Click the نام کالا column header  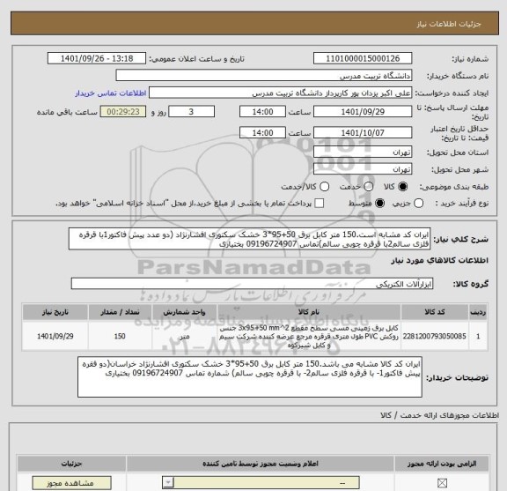point(309,312)
